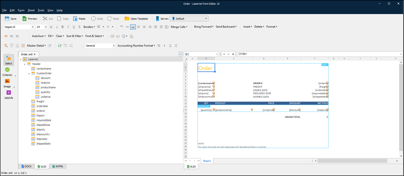
Task: Paste clipboard using Paste button
Action: click(x=79, y=18)
